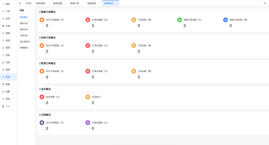Click 回收订单 本月订单金额 icon
269x145 pixels.
42,45
